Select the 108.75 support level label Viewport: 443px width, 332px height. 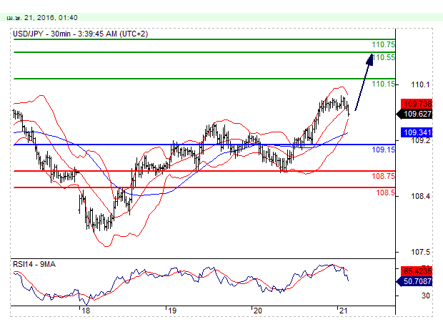(x=383, y=176)
